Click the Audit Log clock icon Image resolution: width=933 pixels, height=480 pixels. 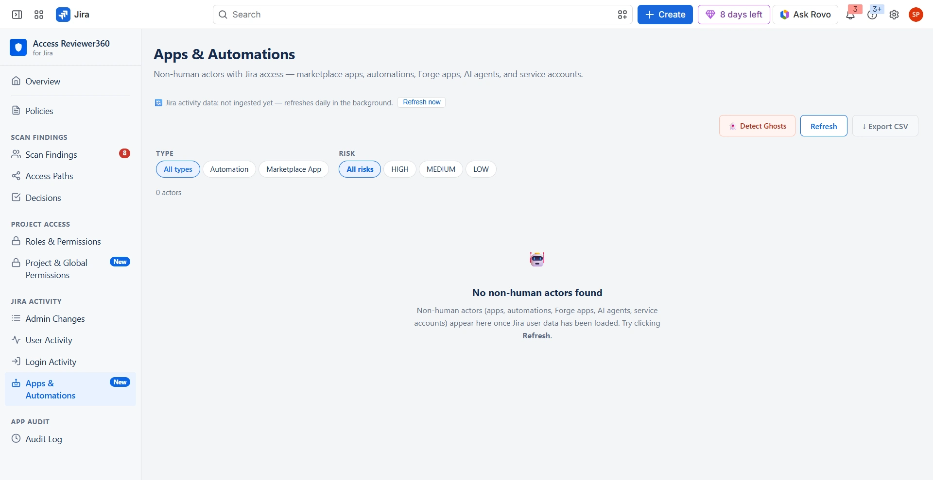pyautogui.click(x=16, y=438)
